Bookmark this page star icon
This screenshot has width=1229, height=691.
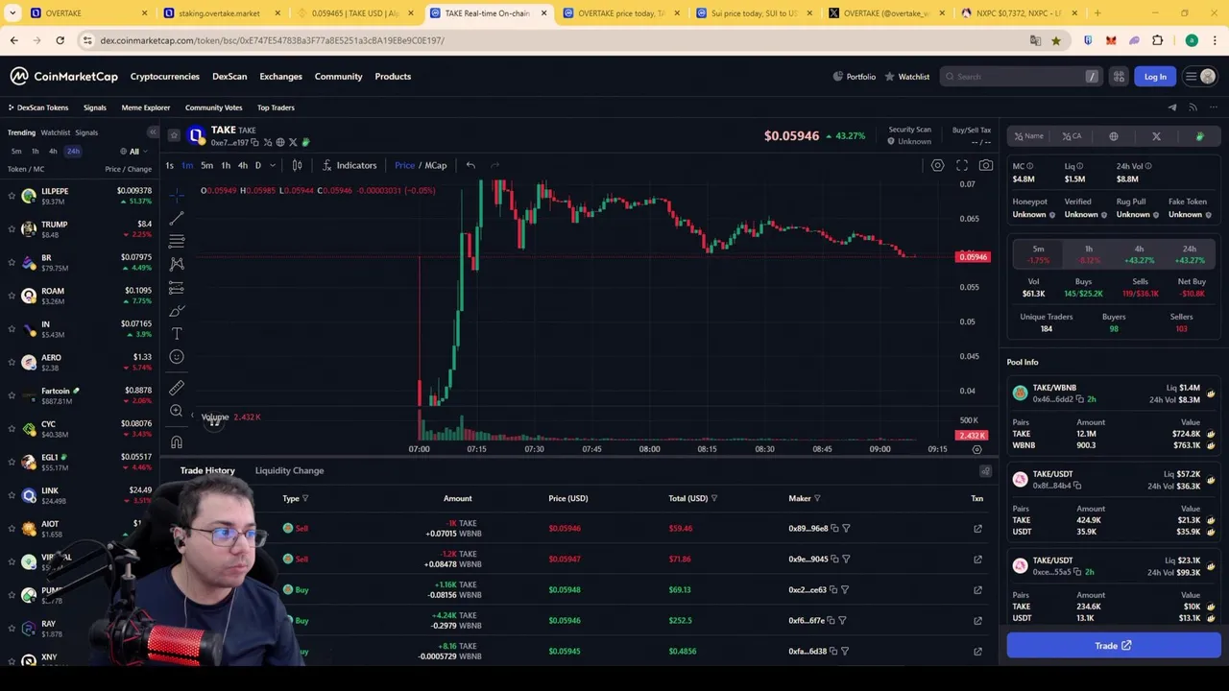click(x=1055, y=40)
